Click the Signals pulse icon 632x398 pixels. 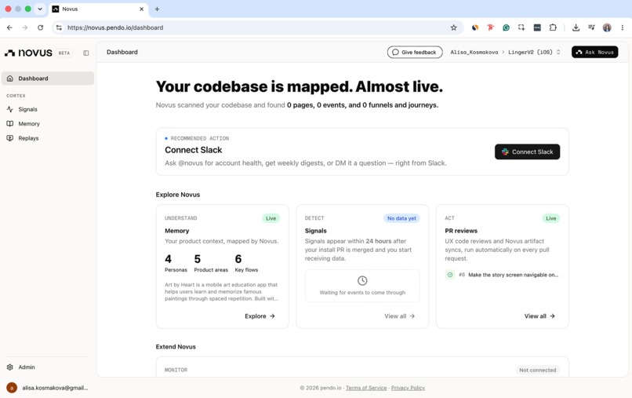(10, 109)
